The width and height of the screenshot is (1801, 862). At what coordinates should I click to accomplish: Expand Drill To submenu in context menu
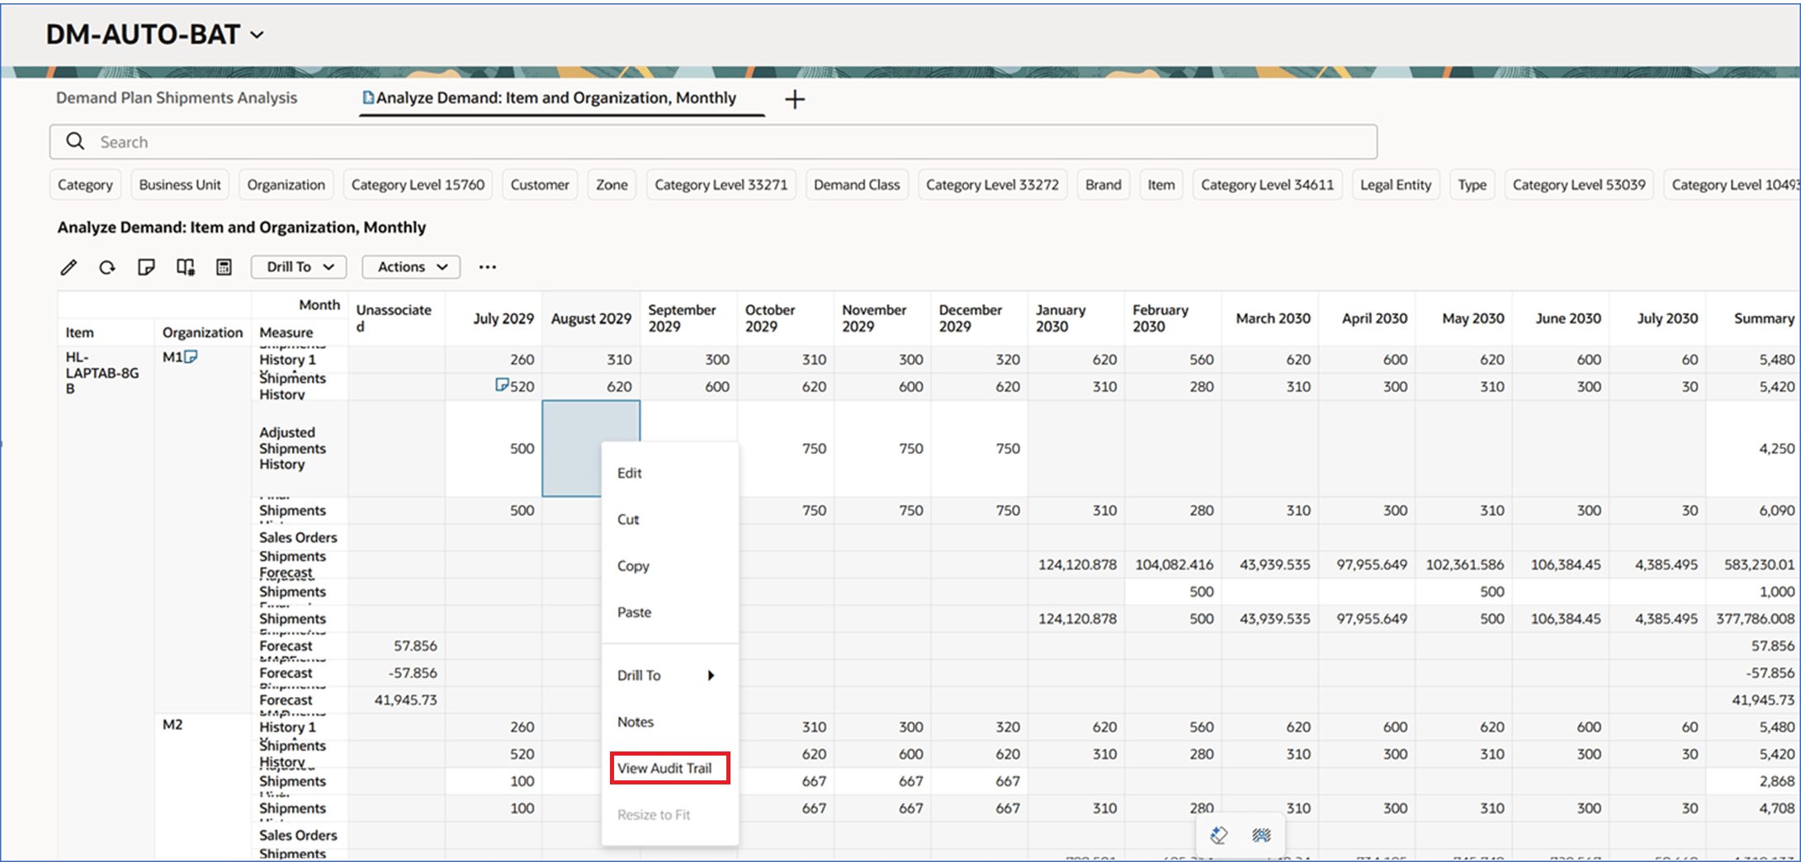pyautogui.click(x=665, y=676)
